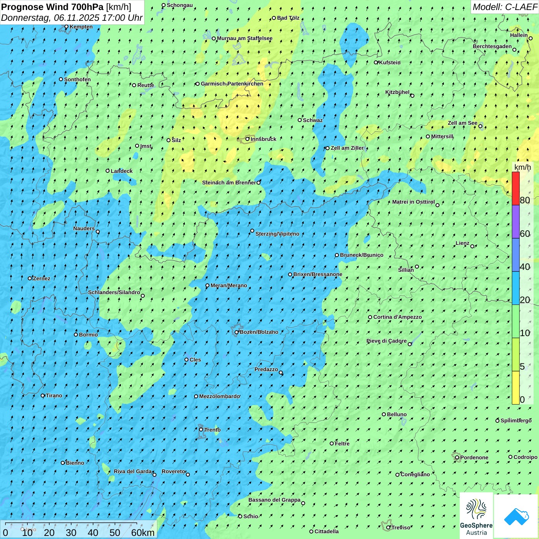Select the Garmisch-Partenkirchen marker dot
The image size is (539, 539).
click(198, 84)
